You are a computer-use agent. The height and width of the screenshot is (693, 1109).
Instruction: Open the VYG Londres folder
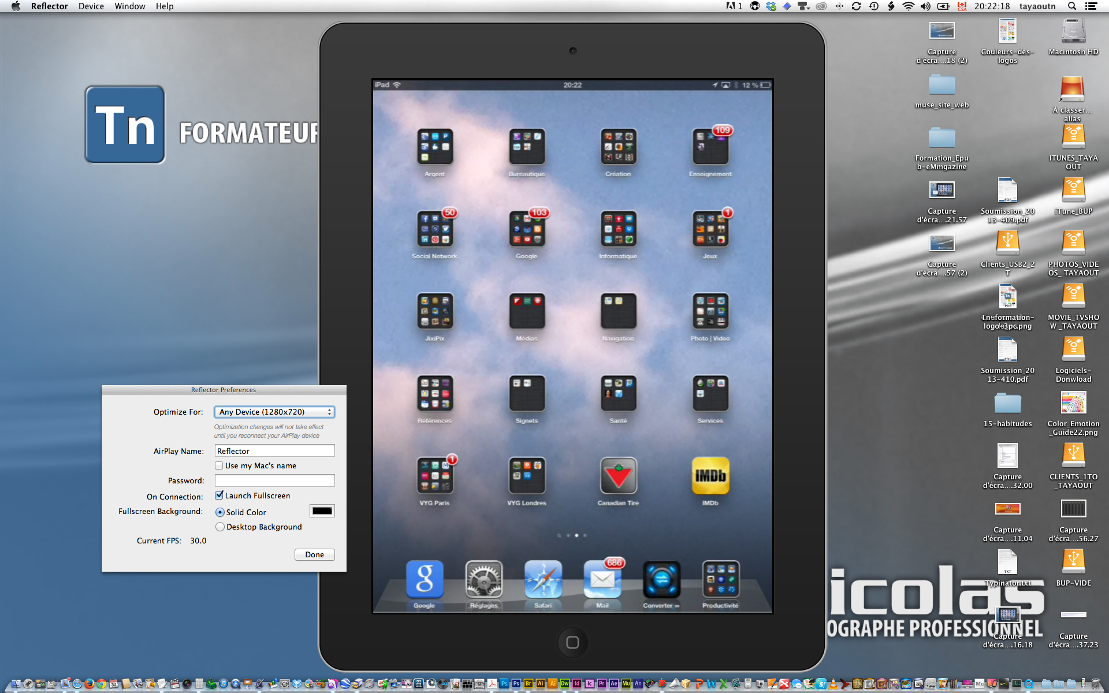point(527,476)
